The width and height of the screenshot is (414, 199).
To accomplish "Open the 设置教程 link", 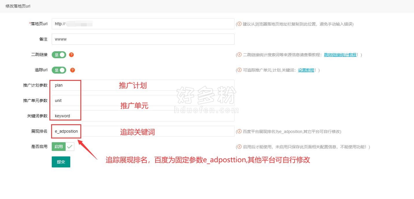I will 306,70.
